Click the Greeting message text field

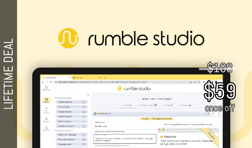click(x=125, y=140)
